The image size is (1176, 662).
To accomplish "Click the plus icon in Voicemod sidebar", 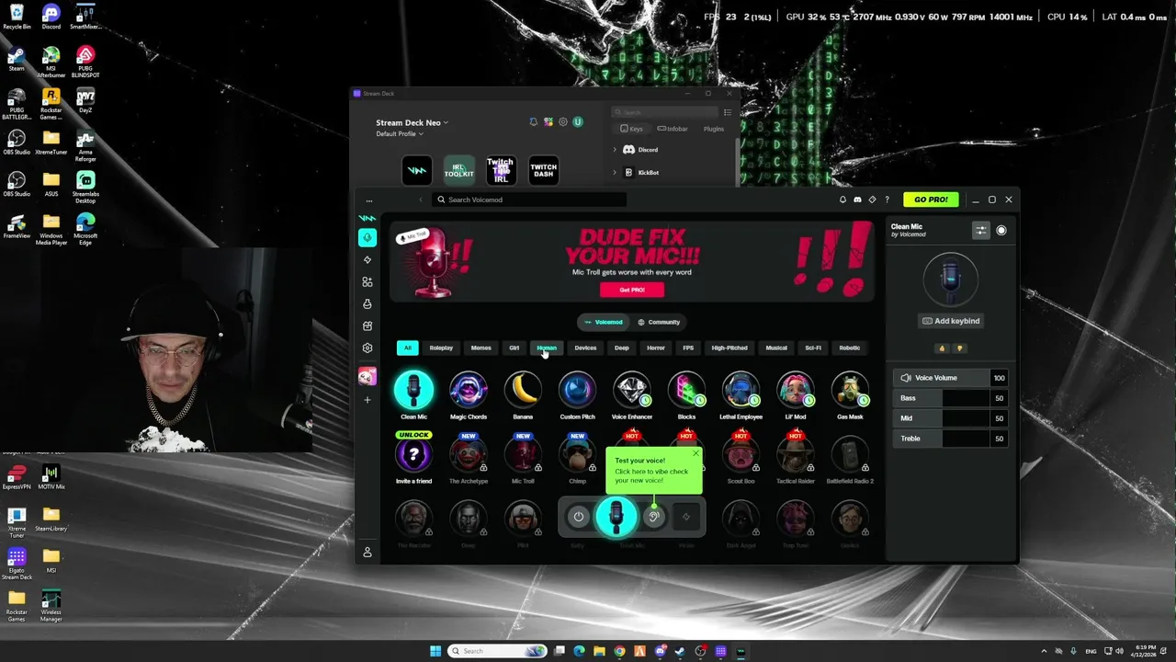I will pyautogui.click(x=367, y=400).
